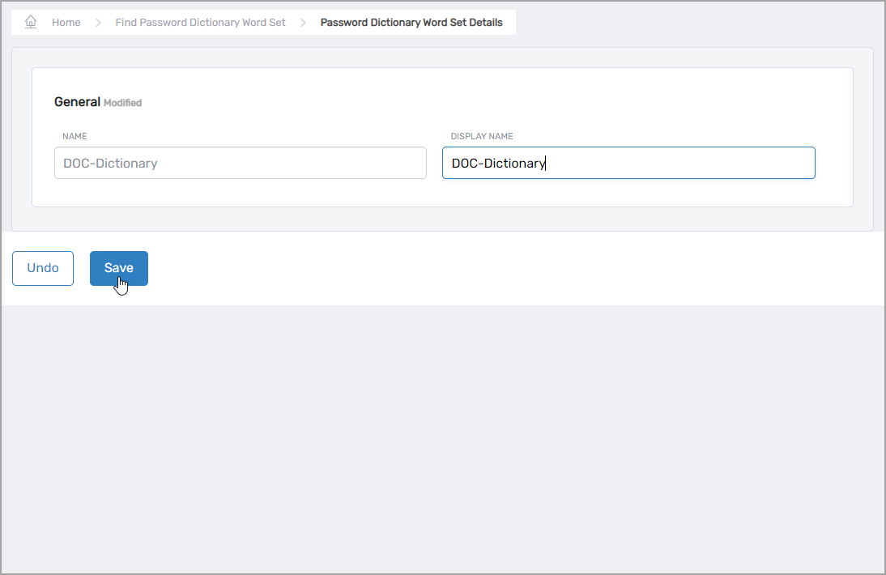The width and height of the screenshot is (886, 575).
Task: Click the chevron after the Home breadcrumb
Action: (x=98, y=23)
